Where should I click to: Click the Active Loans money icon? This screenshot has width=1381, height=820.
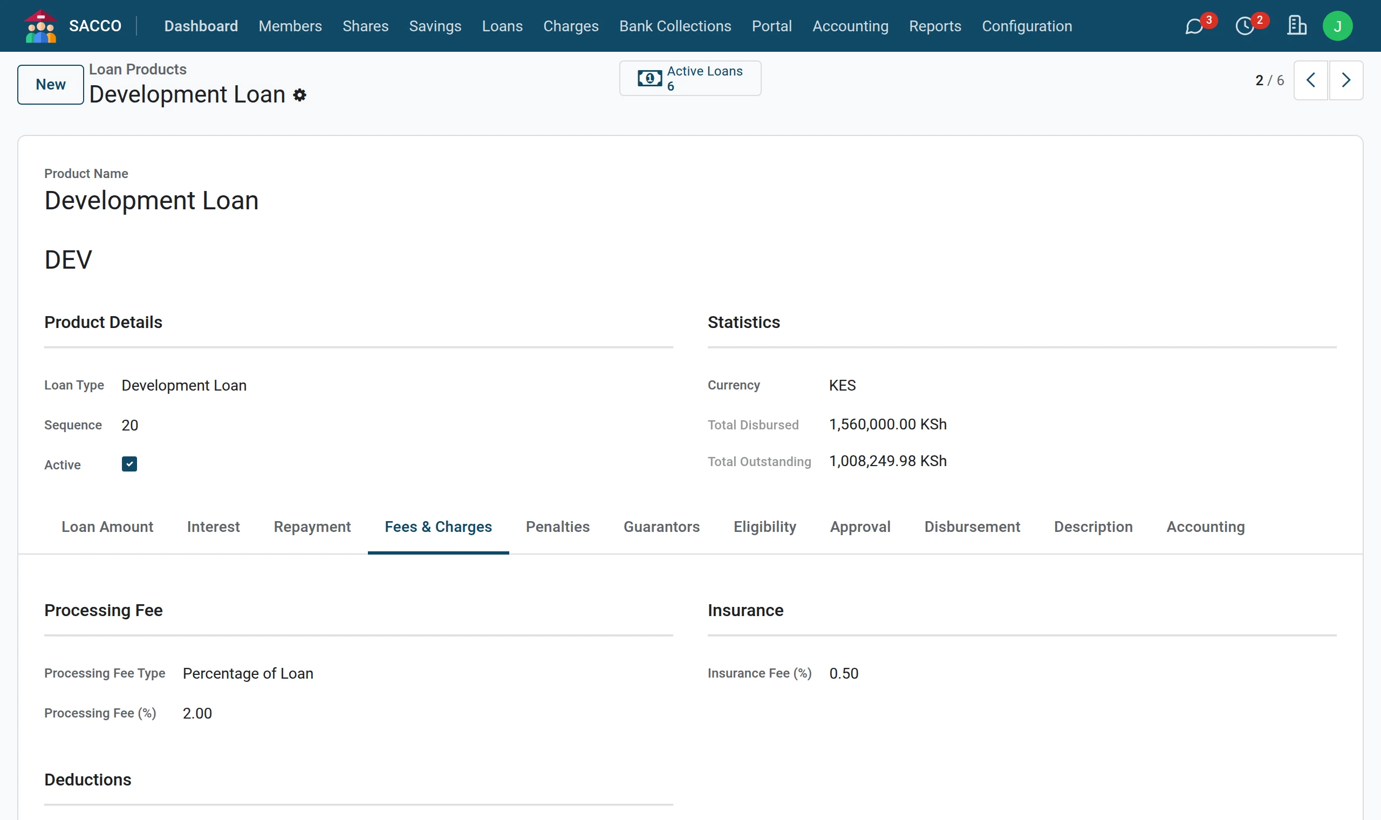pos(650,78)
